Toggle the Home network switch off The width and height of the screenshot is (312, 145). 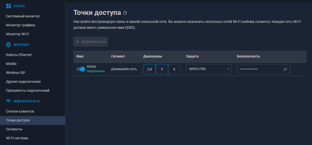click(x=80, y=69)
